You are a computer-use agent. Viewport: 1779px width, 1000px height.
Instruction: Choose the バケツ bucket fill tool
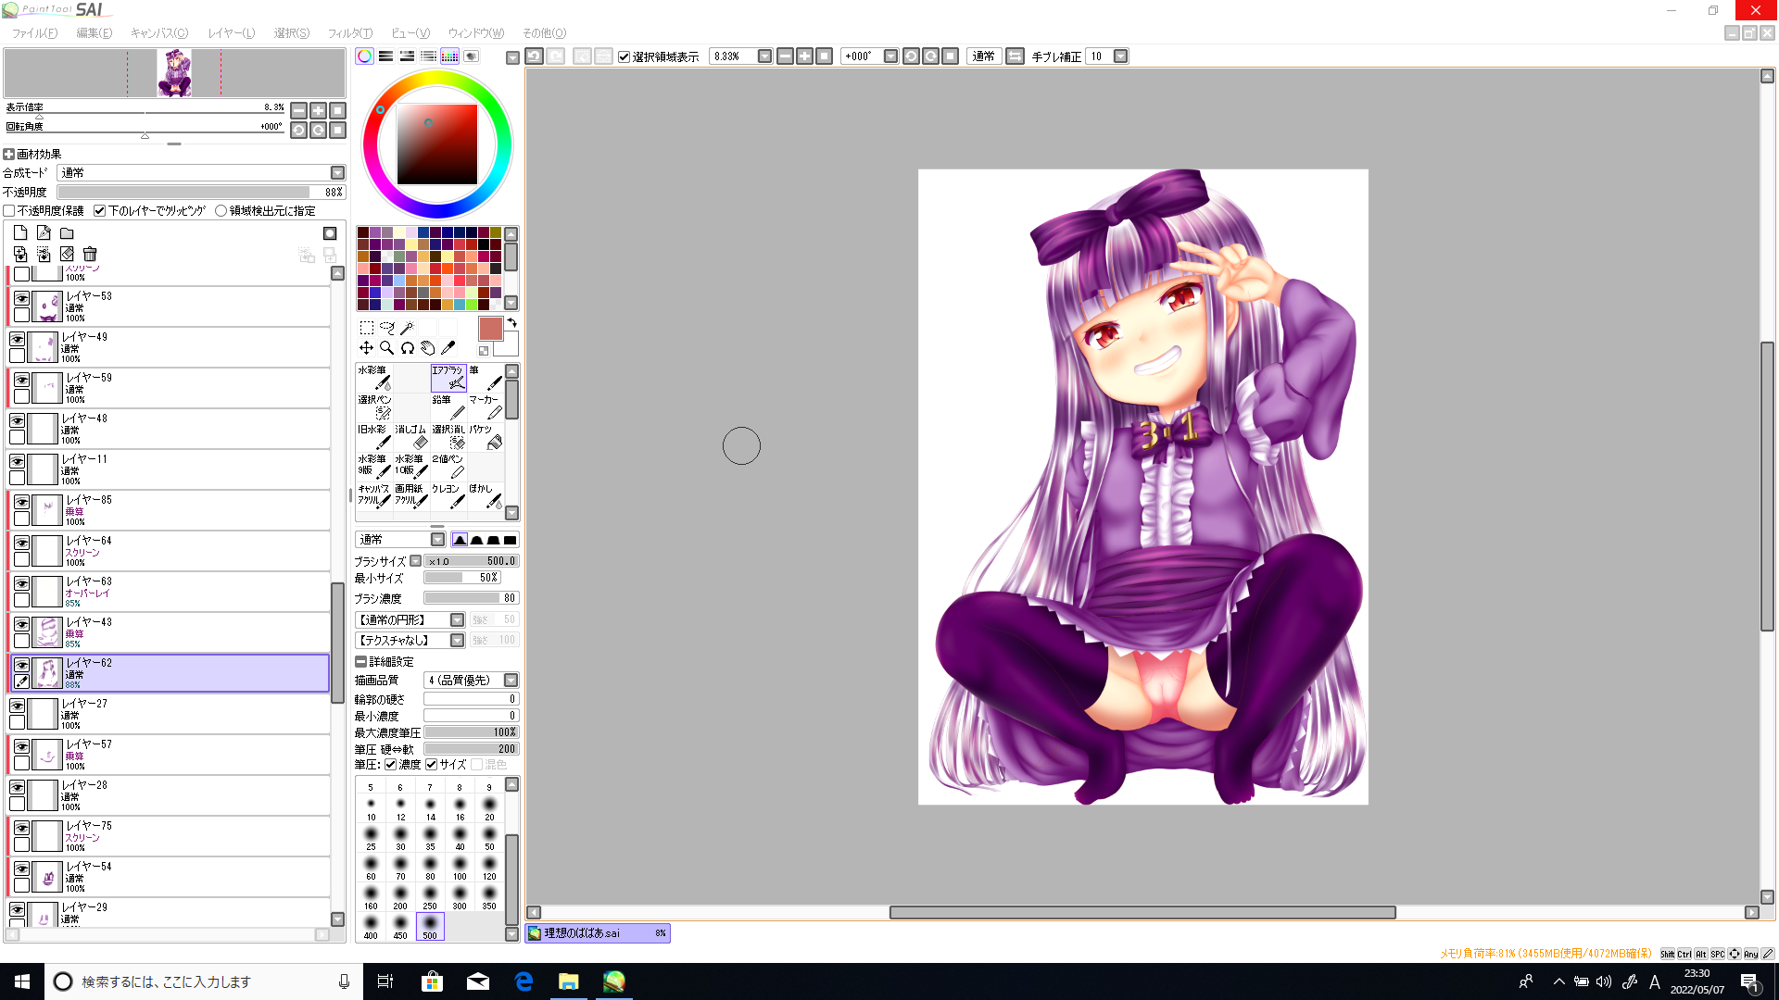tap(486, 437)
